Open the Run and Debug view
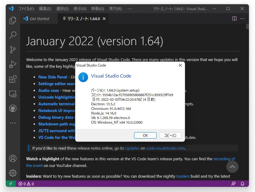 [x=12, y=64]
